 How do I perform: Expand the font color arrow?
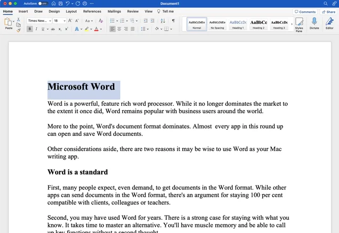point(101,29)
